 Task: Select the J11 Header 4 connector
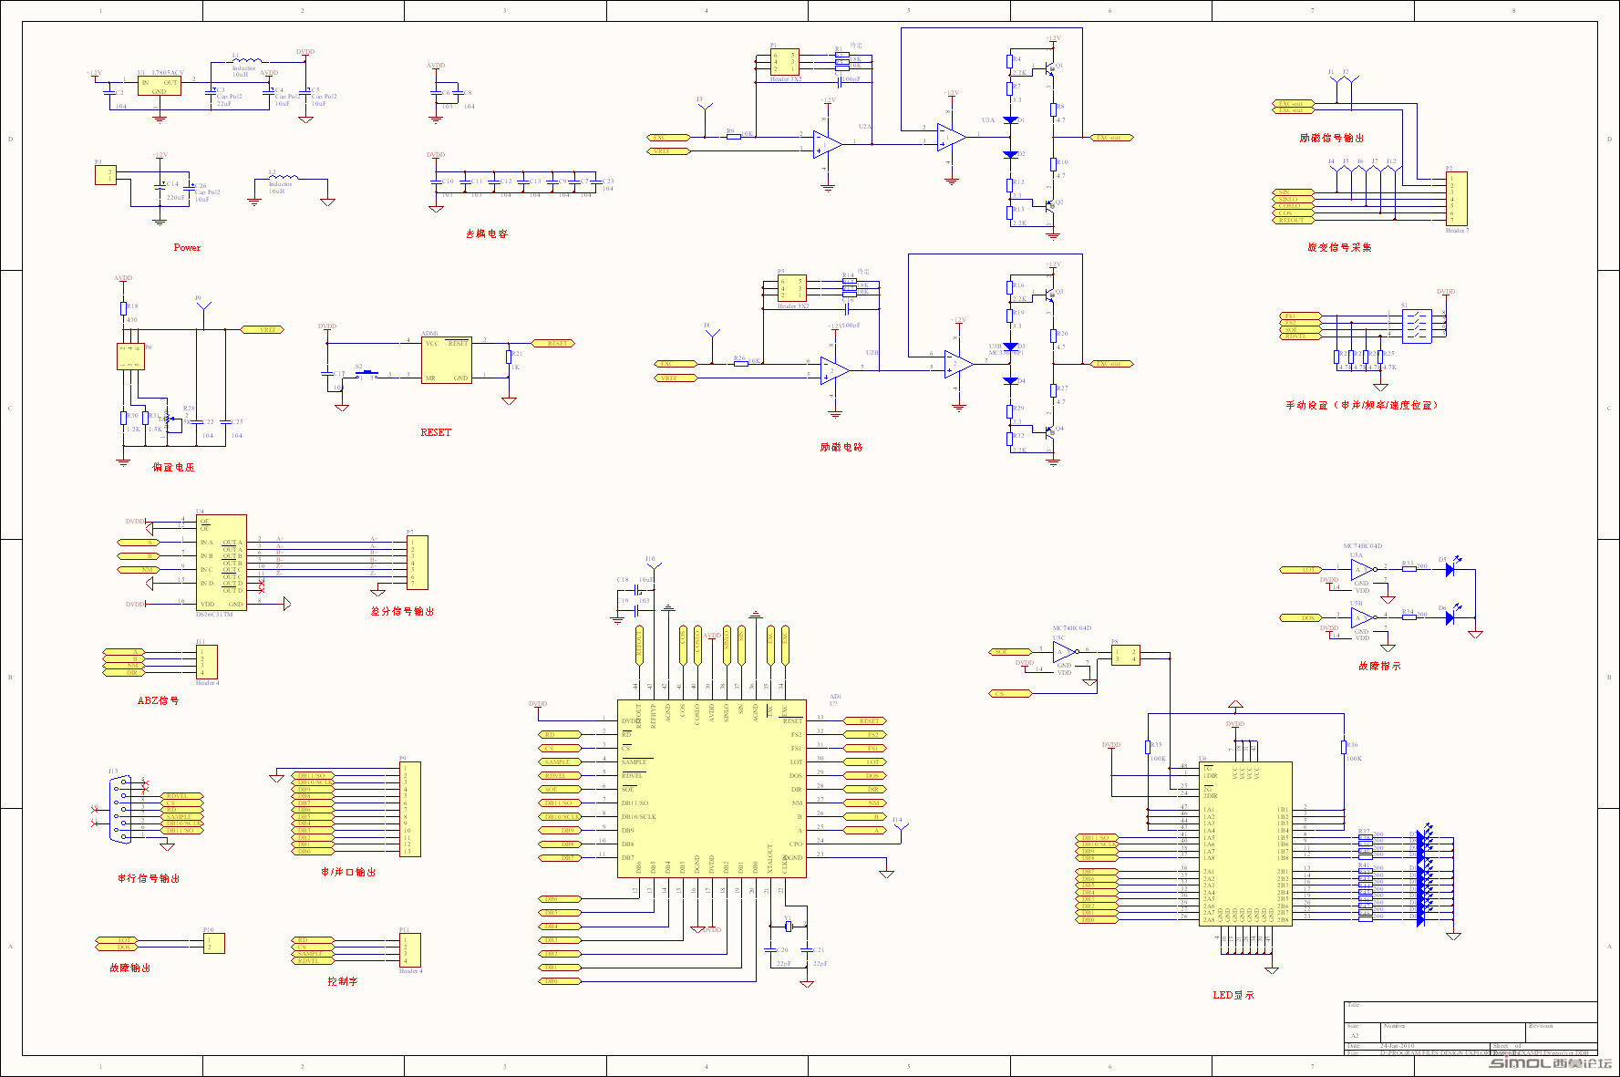click(207, 662)
